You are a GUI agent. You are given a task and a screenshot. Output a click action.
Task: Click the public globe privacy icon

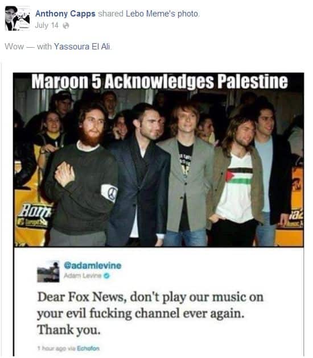click(x=66, y=26)
